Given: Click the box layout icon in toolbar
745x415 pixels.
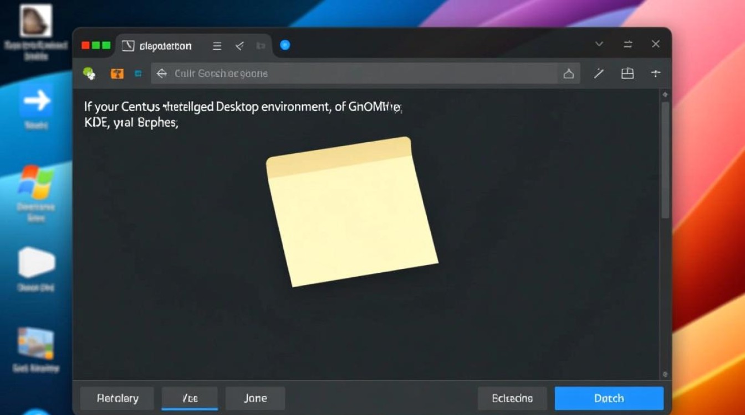Looking at the screenshot, I should point(627,74).
